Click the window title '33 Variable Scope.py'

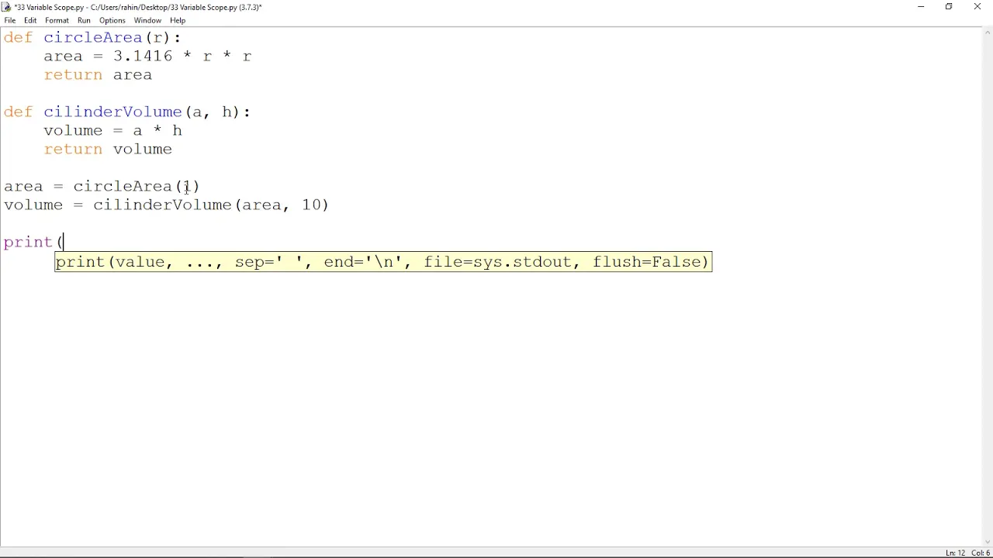(137, 7)
